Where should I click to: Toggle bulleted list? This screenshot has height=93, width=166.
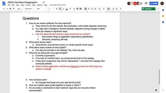108,9
